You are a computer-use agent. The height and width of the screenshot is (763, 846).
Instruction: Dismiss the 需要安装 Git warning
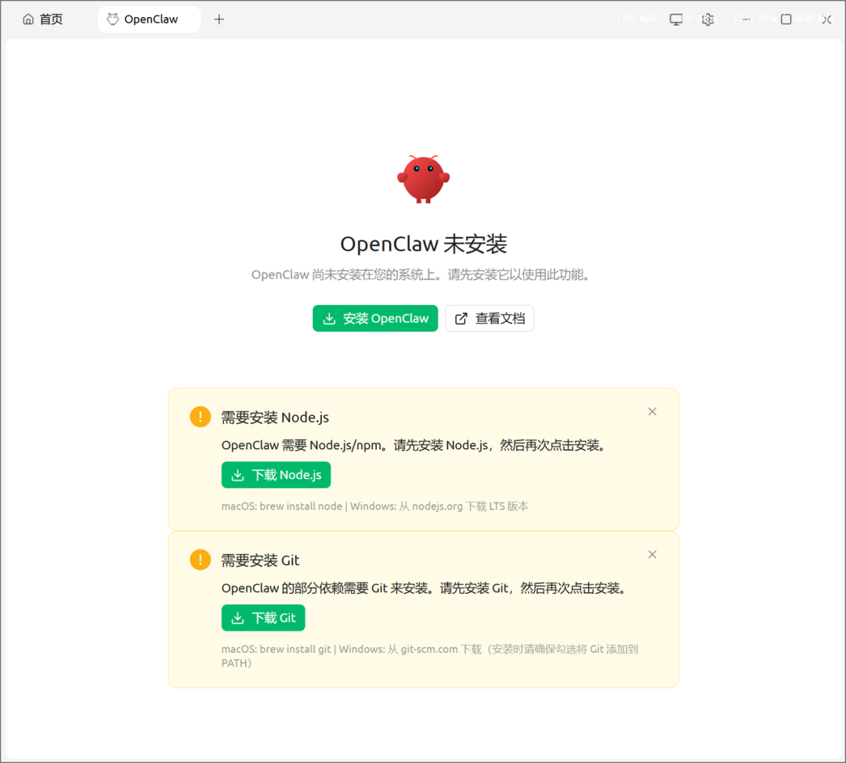(x=652, y=554)
